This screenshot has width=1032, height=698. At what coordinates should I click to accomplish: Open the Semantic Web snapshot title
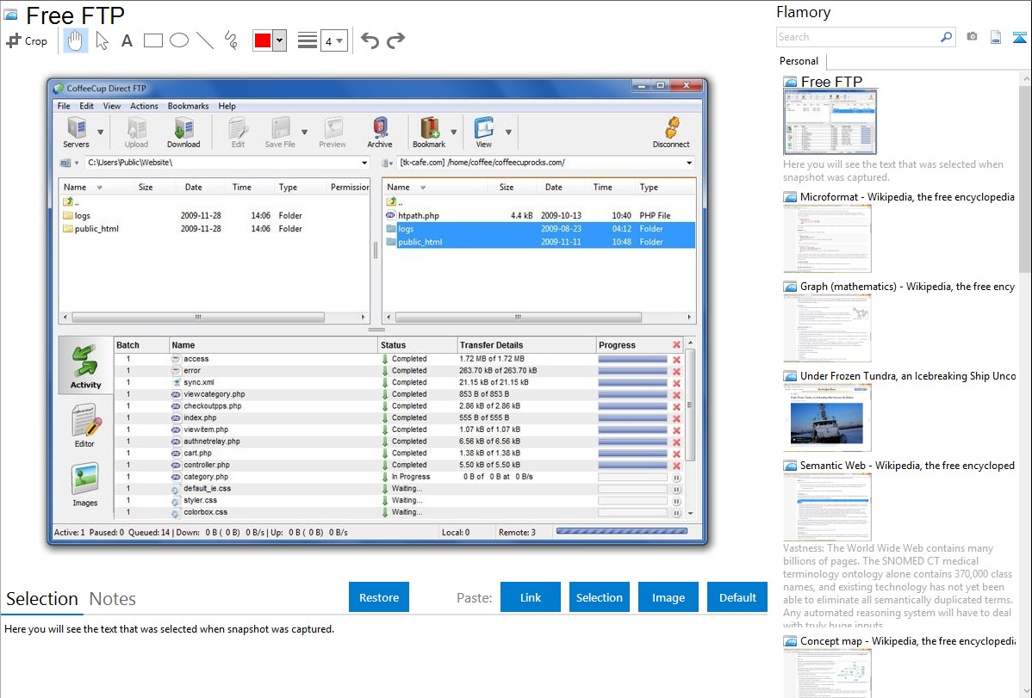click(x=907, y=465)
